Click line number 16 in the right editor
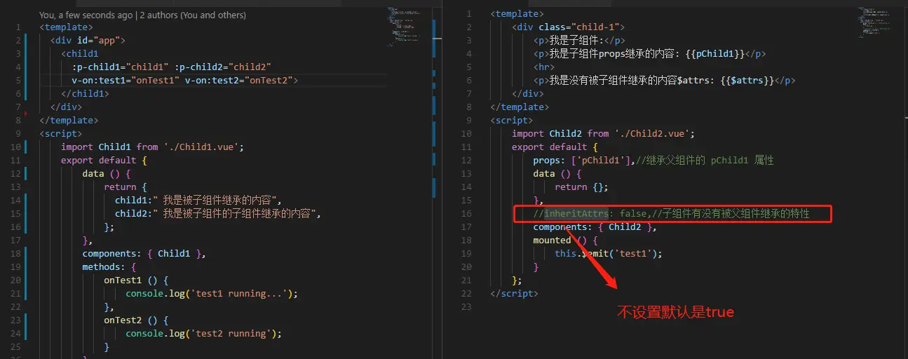Viewport: 908px width, 359px height. click(x=467, y=214)
